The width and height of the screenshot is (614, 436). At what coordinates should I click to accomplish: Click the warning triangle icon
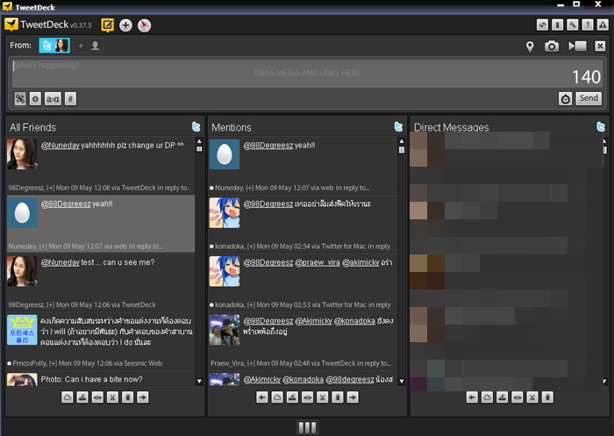[x=603, y=25]
